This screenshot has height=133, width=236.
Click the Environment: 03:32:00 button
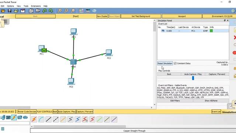[220, 16]
